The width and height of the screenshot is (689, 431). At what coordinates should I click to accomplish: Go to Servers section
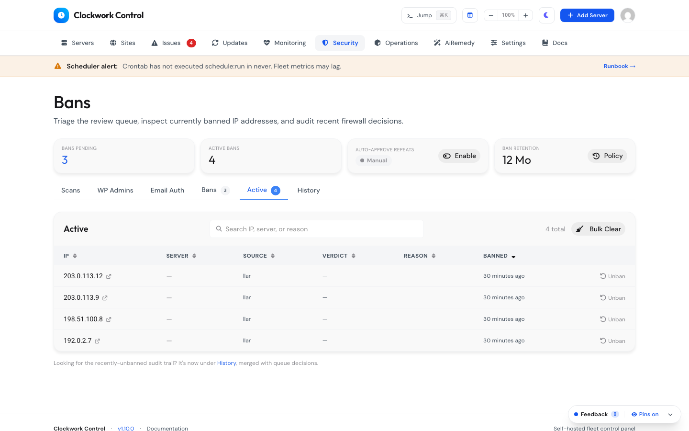point(78,43)
